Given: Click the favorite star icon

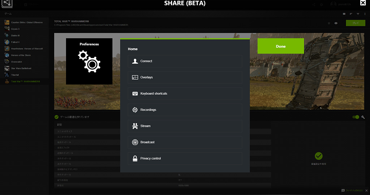Looking at the screenshot, I should click(329, 23).
